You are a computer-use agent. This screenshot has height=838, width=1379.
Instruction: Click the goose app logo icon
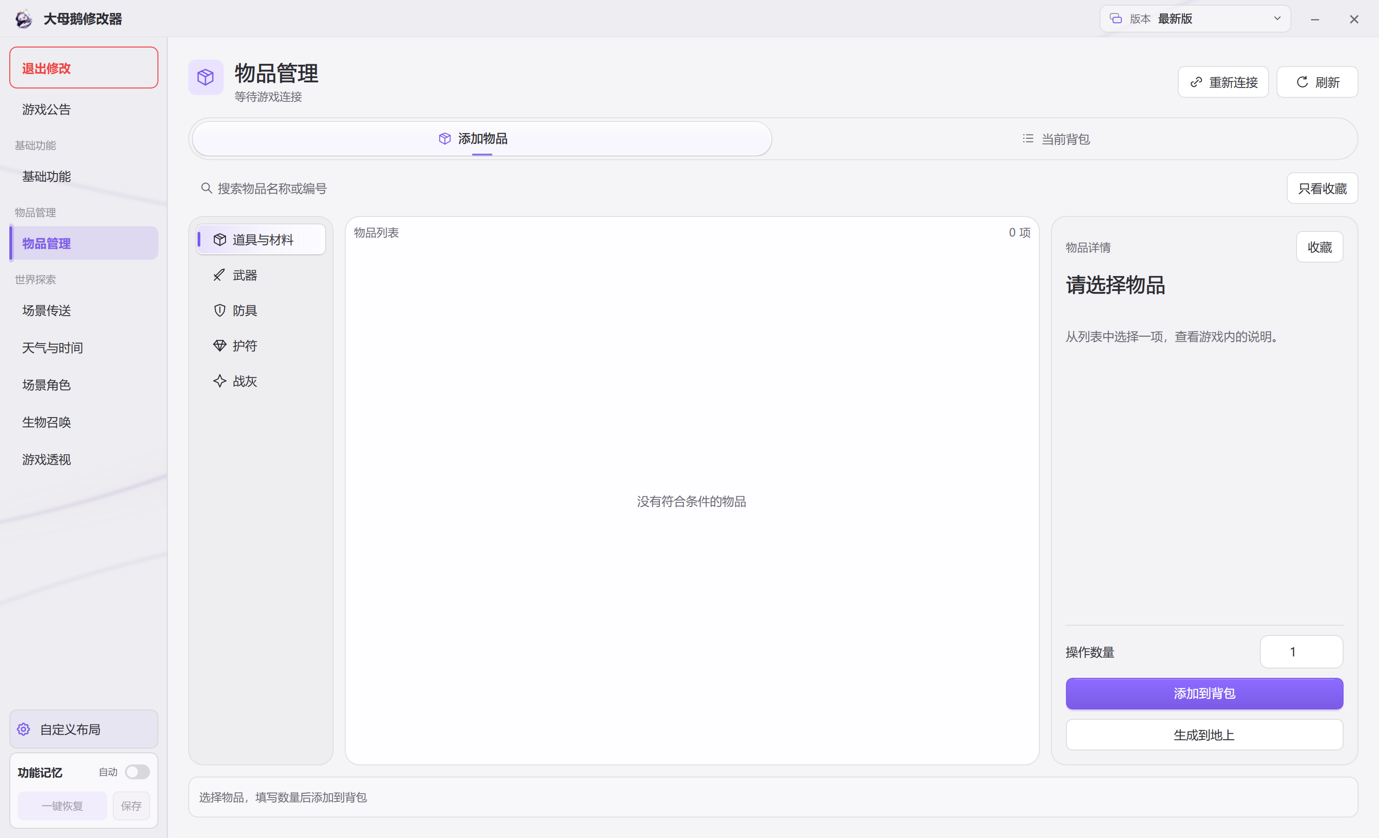coord(23,19)
